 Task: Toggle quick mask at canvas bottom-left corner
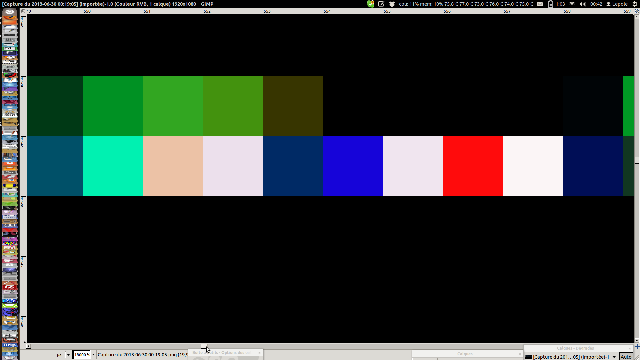23,346
